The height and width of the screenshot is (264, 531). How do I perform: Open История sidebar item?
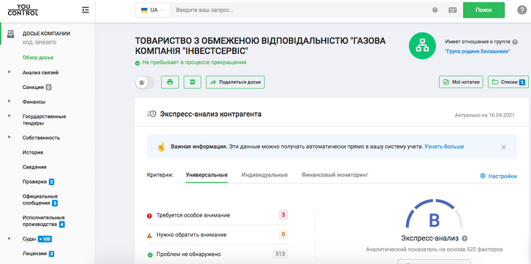(33, 152)
